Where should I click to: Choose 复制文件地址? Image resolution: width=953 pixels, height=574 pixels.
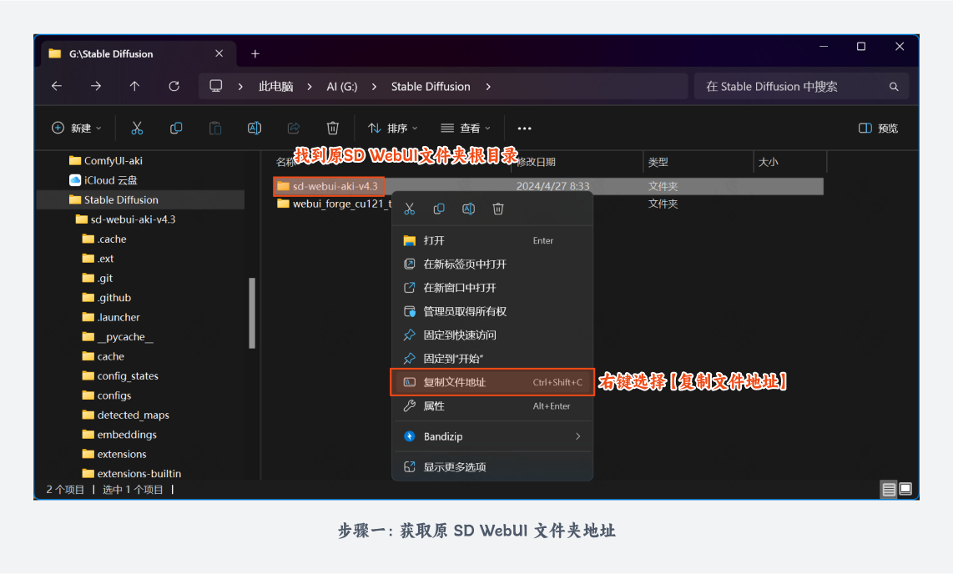[x=492, y=382]
